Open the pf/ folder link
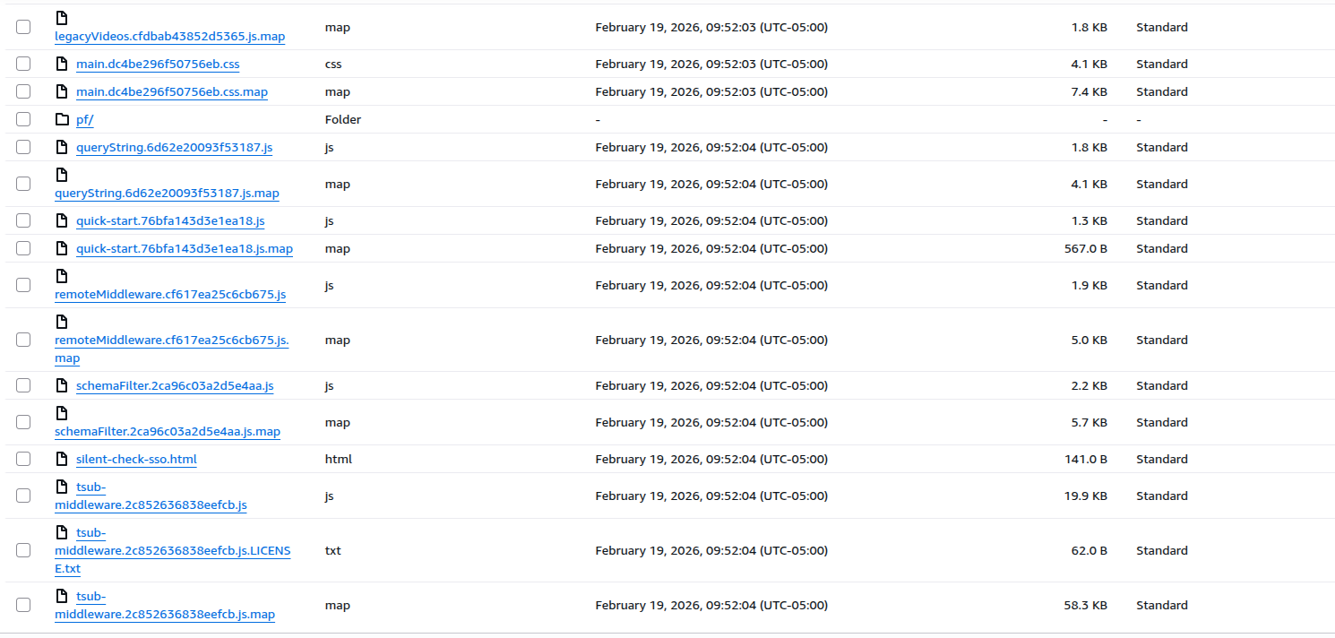This screenshot has height=638, width=1335. 85,120
